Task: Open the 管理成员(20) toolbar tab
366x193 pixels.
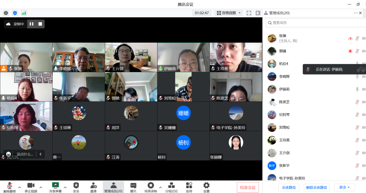Action: pos(114,187)
